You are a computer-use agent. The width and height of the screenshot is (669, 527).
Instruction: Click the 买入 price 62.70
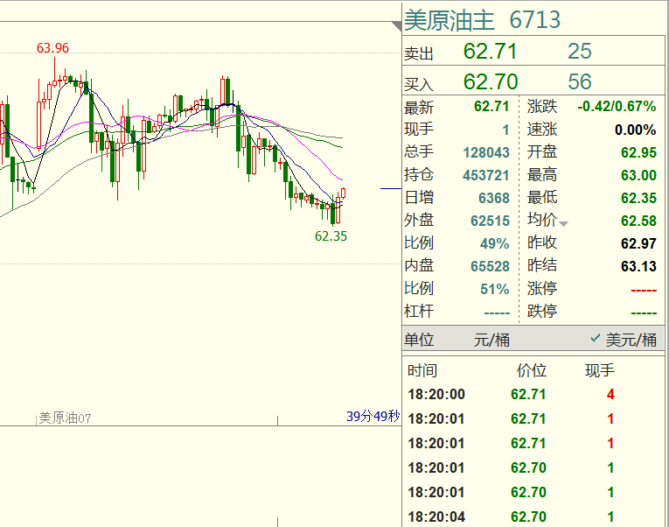click(x=490, y=82)
